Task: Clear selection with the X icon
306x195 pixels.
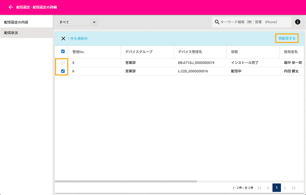Action: [63, 39]
